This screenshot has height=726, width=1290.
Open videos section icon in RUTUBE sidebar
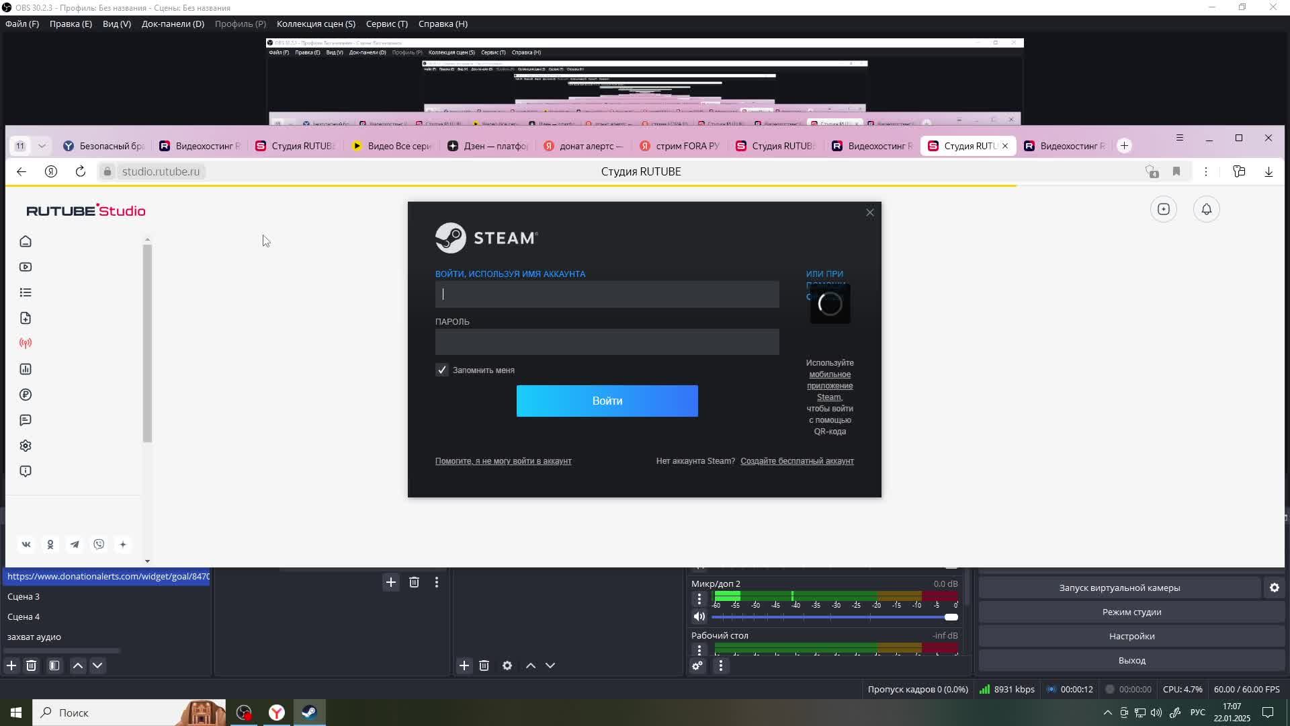[26, 267]
